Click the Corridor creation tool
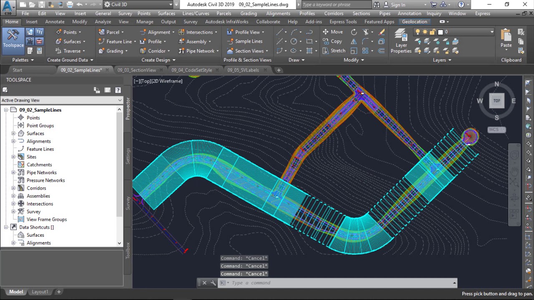Image resolution: width=534 pixels, height=300 pixels. pyautogui.click(x=155, y=51)
